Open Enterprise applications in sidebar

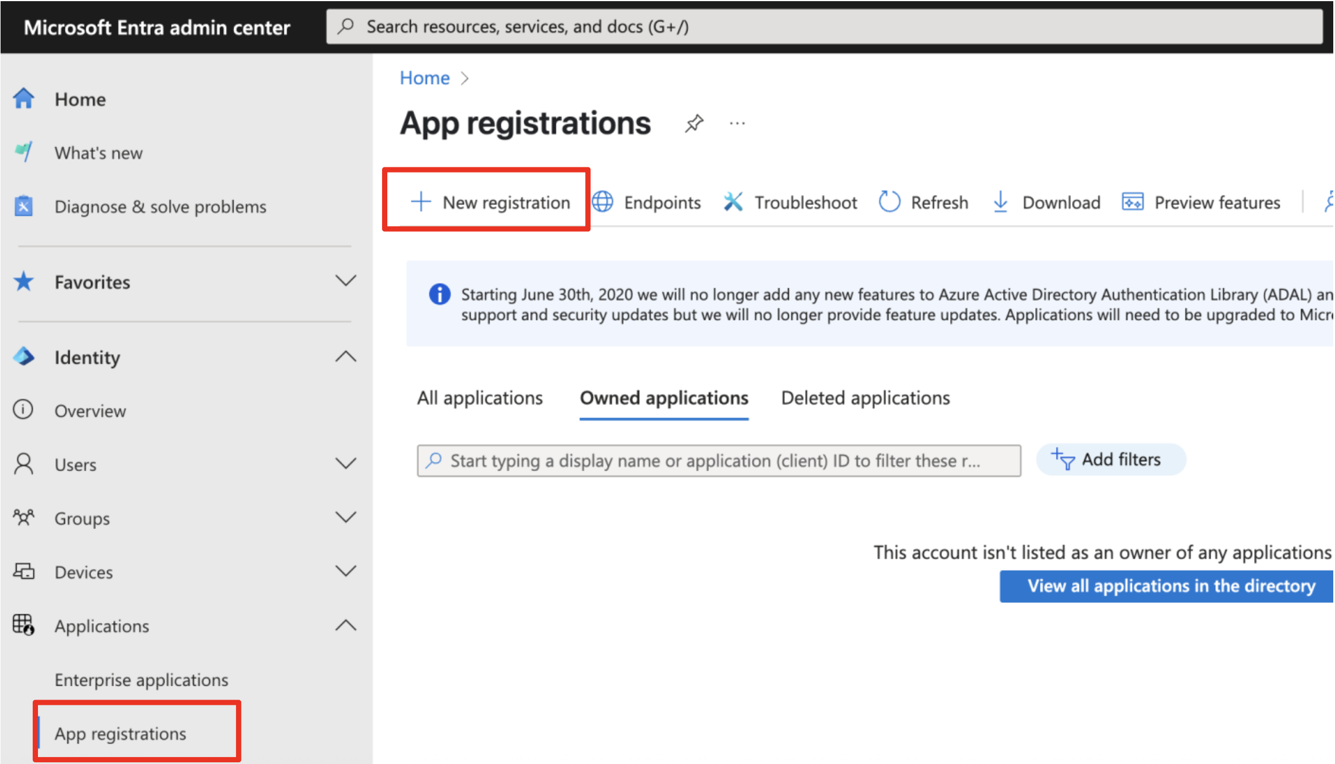tap(142, 680)
